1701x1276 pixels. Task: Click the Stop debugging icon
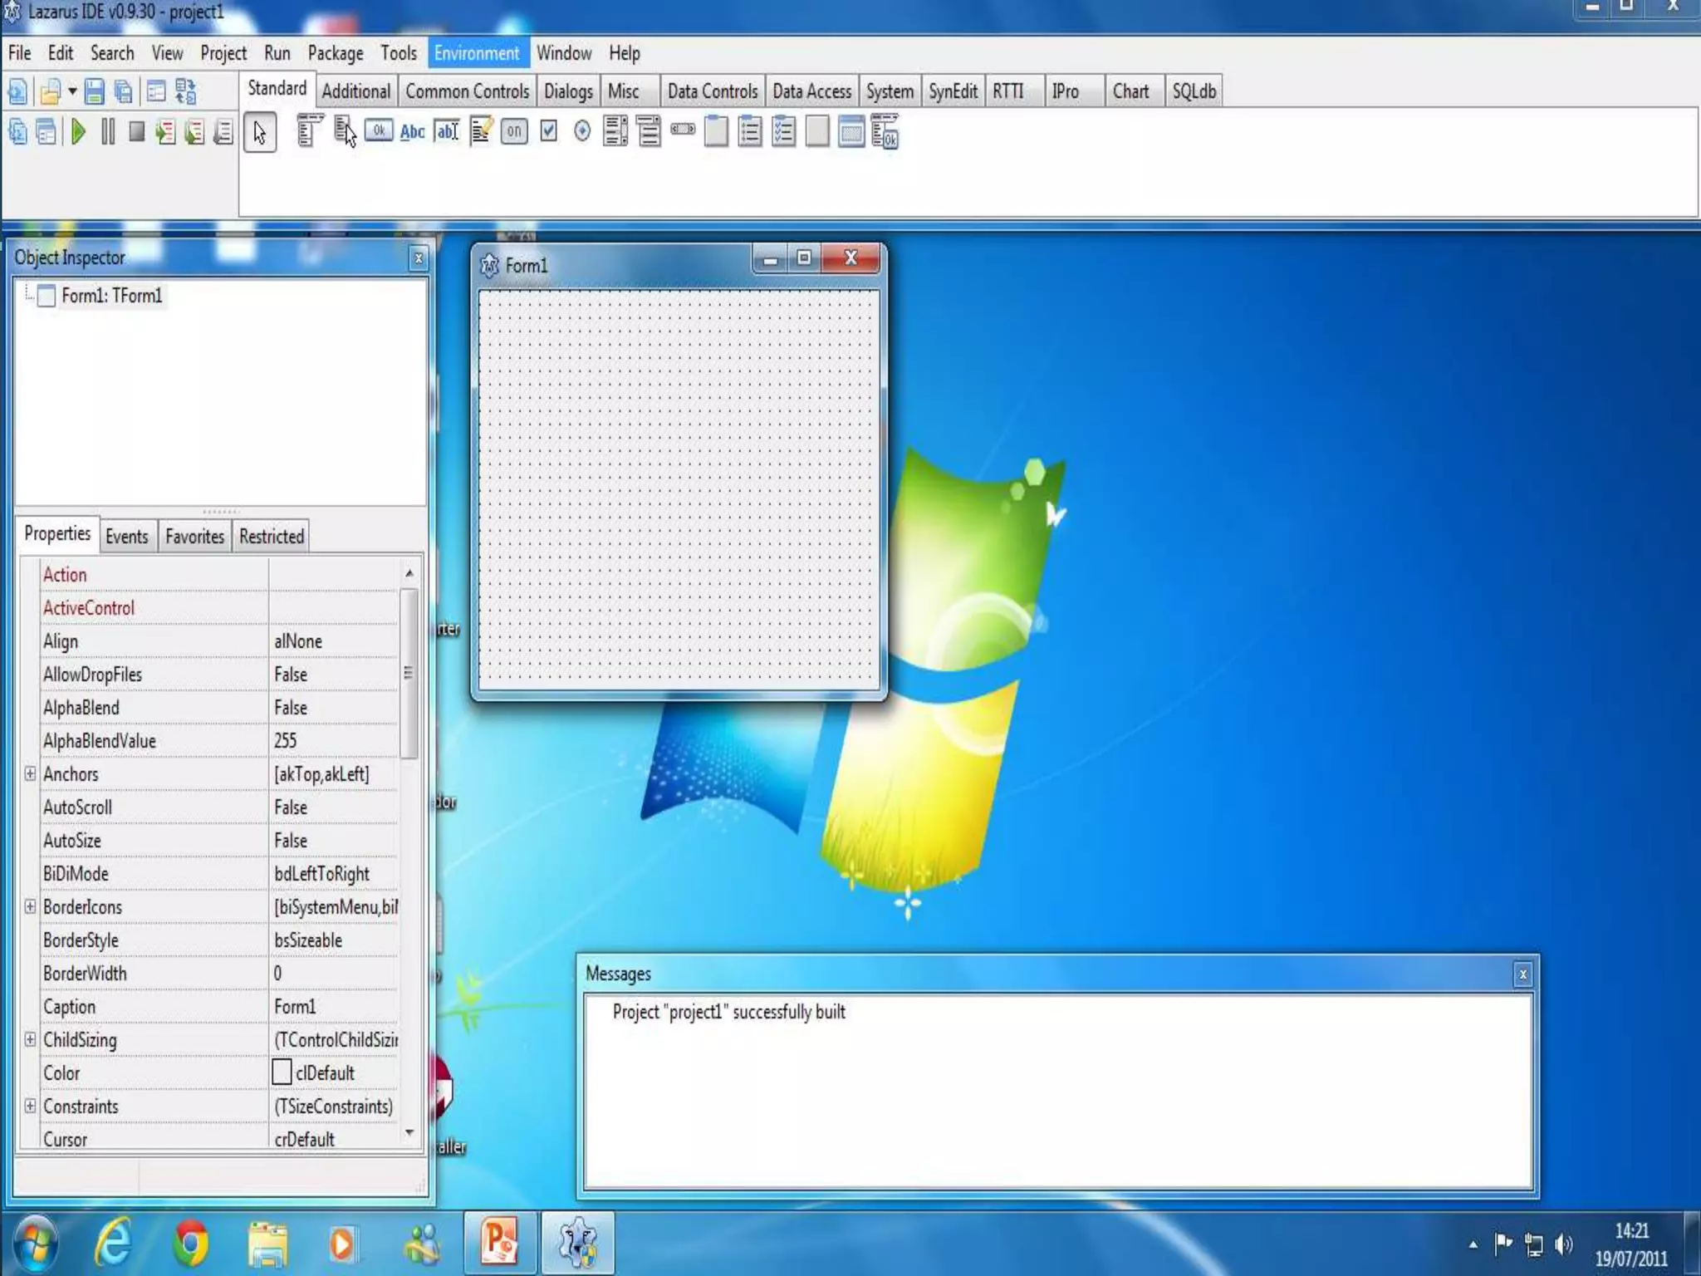tap(137, 132)
